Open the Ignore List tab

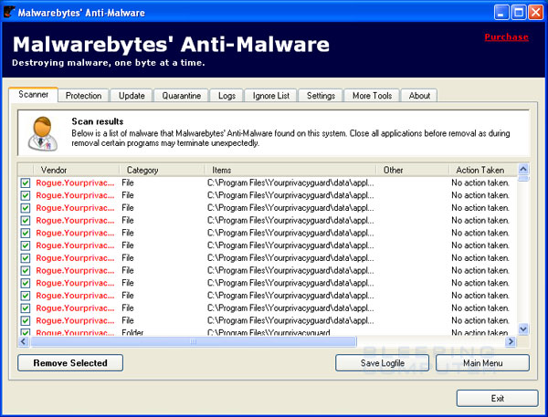271,96
